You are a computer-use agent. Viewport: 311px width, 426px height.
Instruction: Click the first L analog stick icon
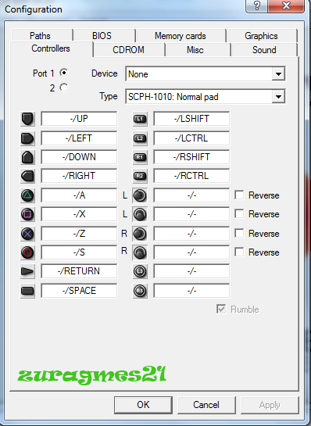click(140, 195)
